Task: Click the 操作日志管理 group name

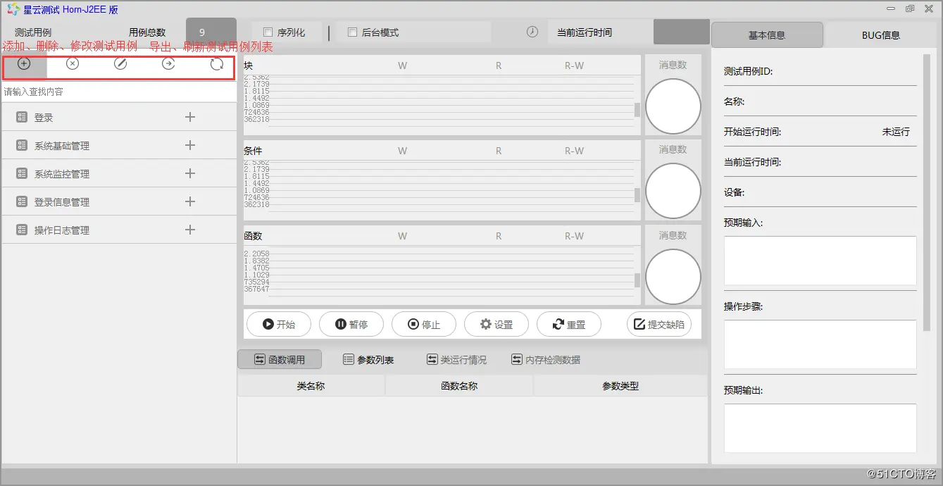Action: coord(62,230)
